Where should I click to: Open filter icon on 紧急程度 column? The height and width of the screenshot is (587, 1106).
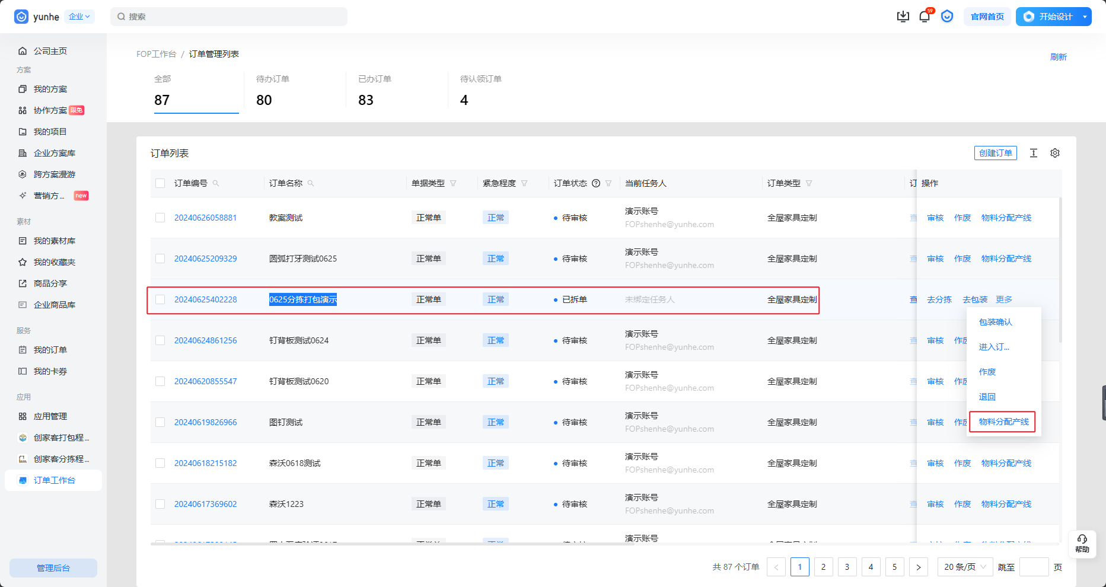(524, 183)
